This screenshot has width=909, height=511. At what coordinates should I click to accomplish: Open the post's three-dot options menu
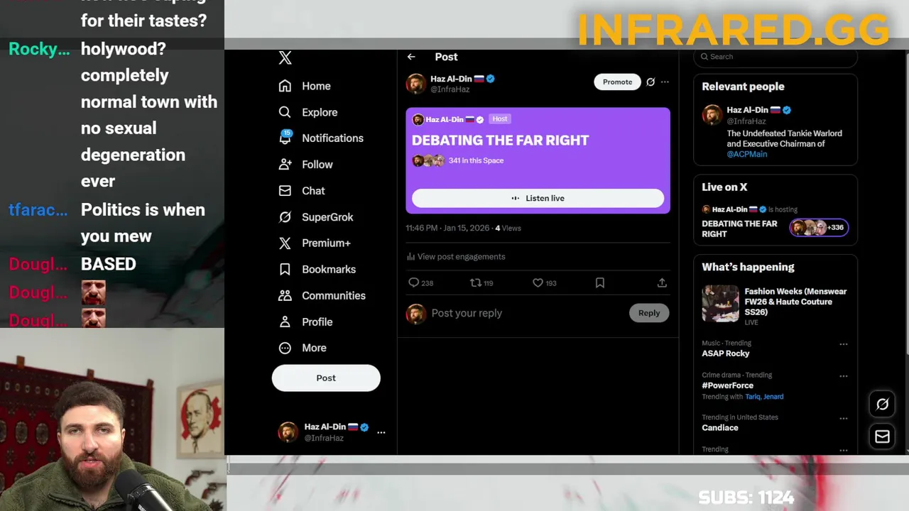[665, 82]
